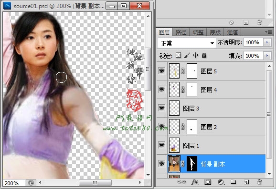Click canvas vertical scrollbar up arrow
The width and height of the screenshot is (276, 189).
click(148, 16)
